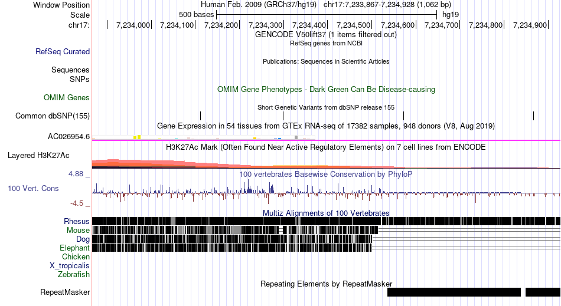
Task: Open the OMIM Genes track label
Action: (x=67, y=97)
